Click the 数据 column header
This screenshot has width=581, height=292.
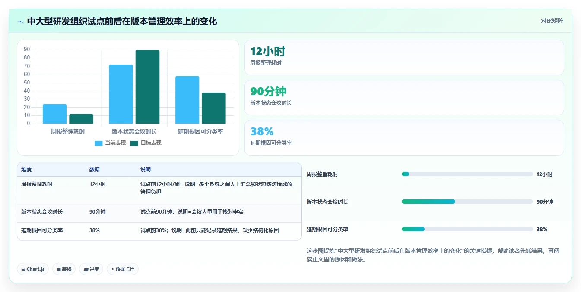95,170
